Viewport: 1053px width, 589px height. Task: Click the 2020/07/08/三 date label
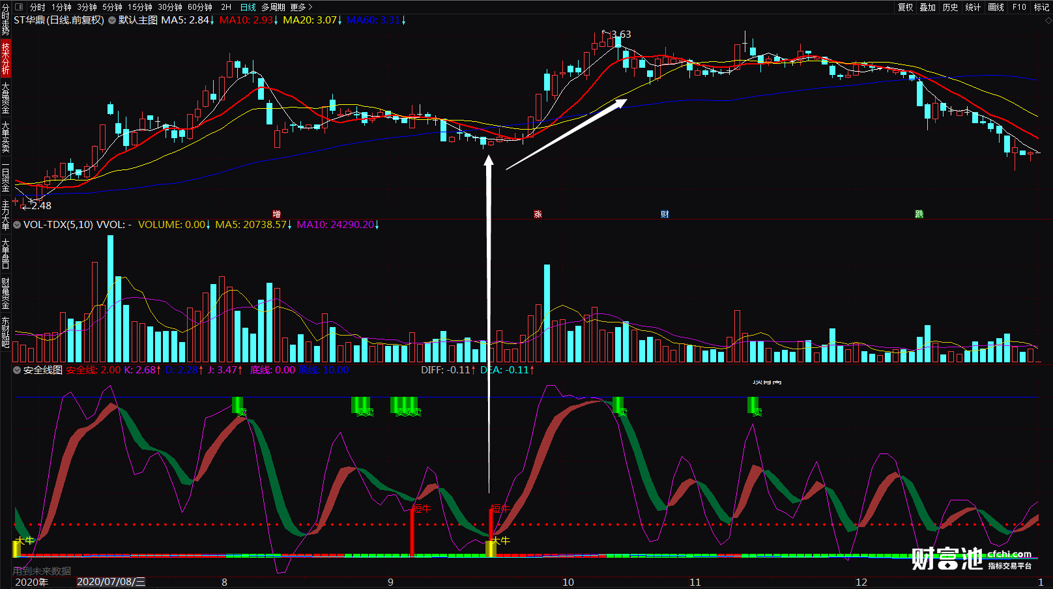tap(111, 582)
